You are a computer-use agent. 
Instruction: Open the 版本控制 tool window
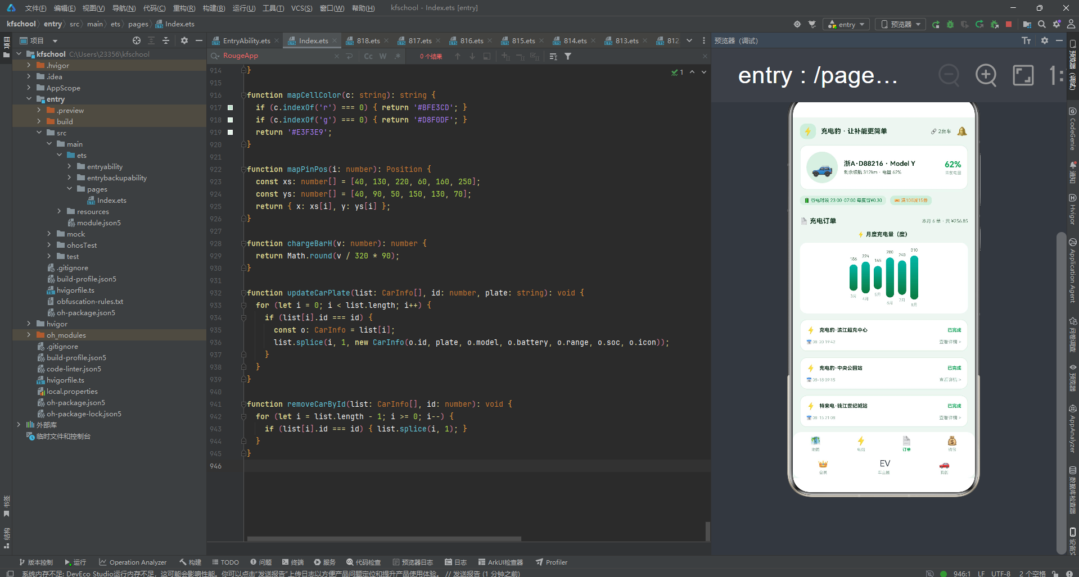tap(36, 562)
